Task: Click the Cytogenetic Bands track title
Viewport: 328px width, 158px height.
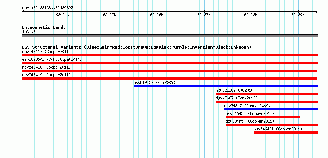Action: coord(44,27)
